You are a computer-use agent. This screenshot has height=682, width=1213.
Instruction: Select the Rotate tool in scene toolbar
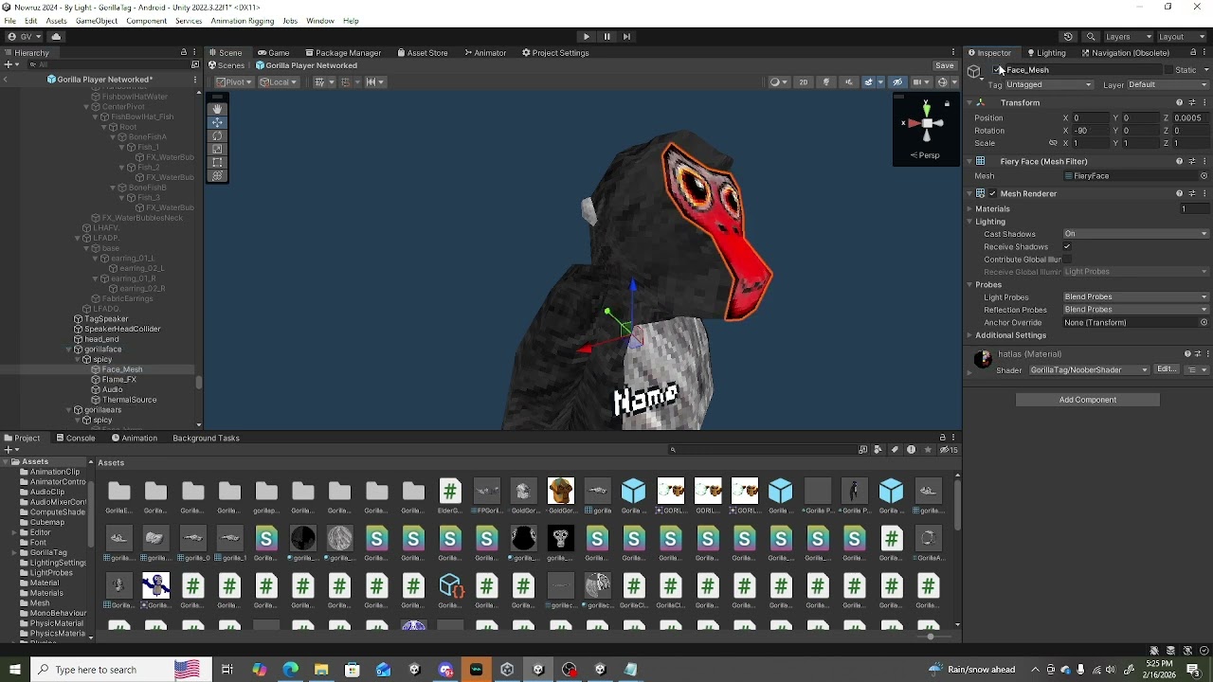[217, 135]
